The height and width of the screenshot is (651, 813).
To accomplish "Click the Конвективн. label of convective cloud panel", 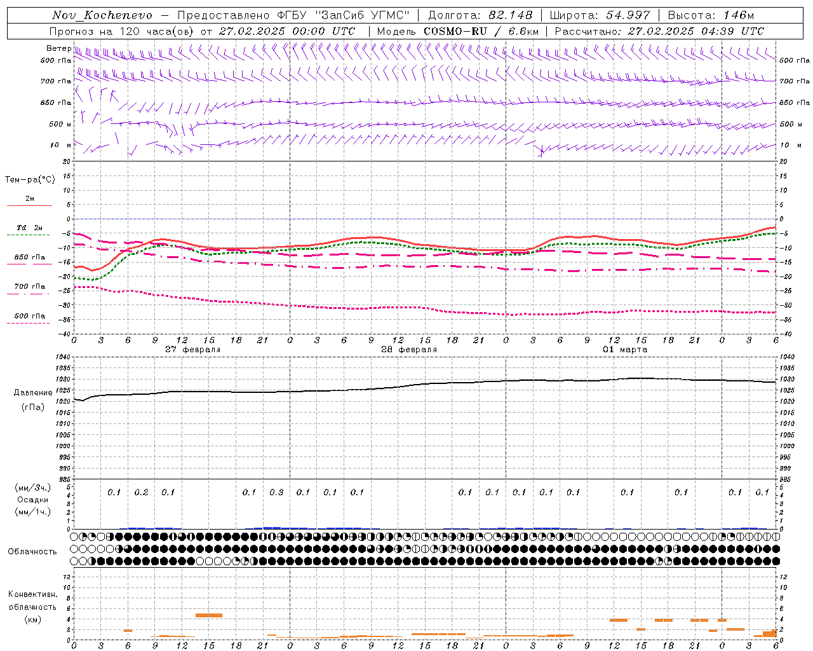I will (32, 594).
